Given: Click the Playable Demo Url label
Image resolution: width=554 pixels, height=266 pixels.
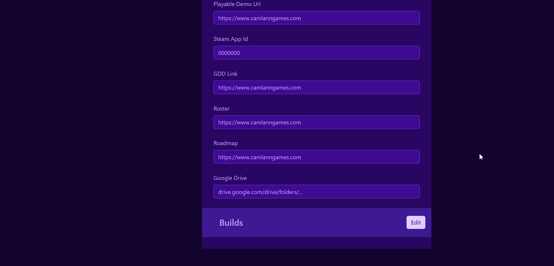Looking at the screenshot, I should [237, 4].
